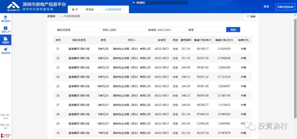The height and width of the screenshot is (139, 297).
Task: Focus the 楼名及栋号 input field
Action: point(86,30)
